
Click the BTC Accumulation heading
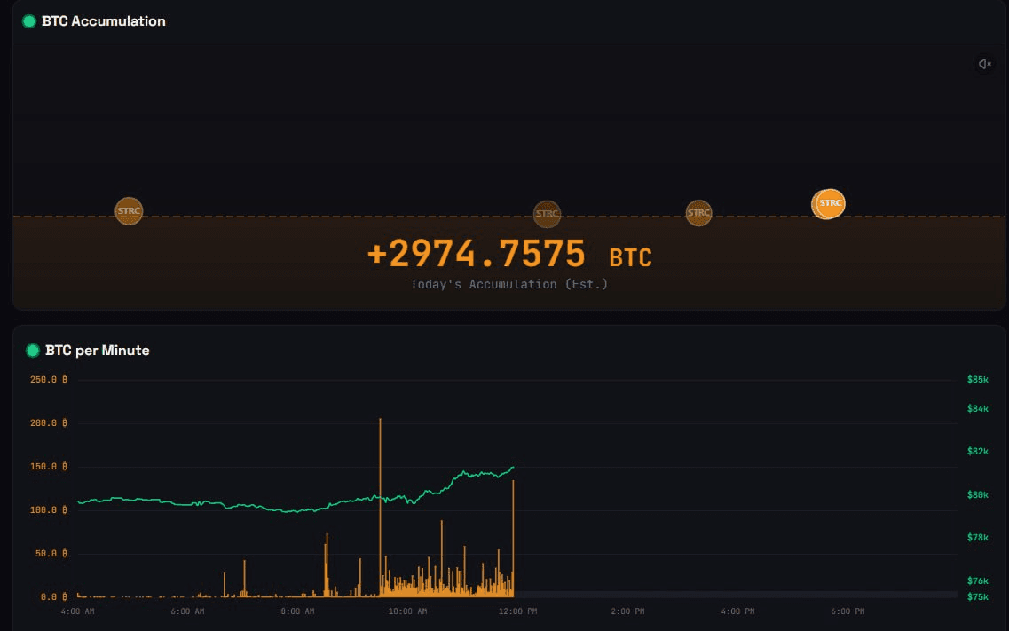pyautogui.click(x=104, y=21)
